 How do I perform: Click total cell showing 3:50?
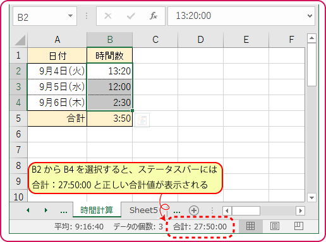[x=110, y=118]
